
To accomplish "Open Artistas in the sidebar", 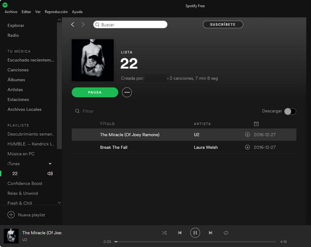I will click(15, 90).
